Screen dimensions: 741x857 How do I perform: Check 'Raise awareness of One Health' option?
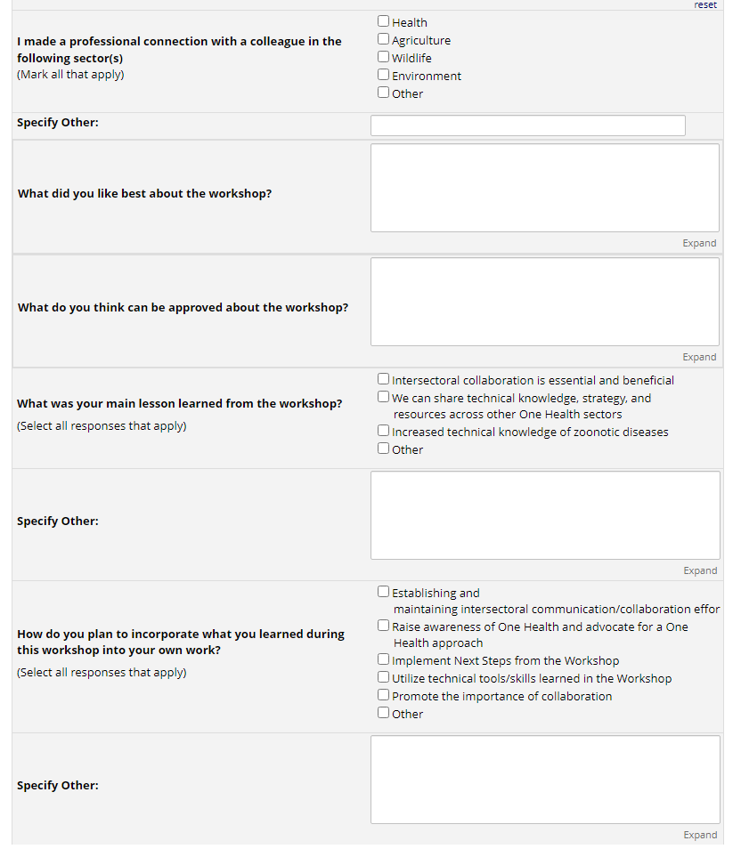[383, 626]
